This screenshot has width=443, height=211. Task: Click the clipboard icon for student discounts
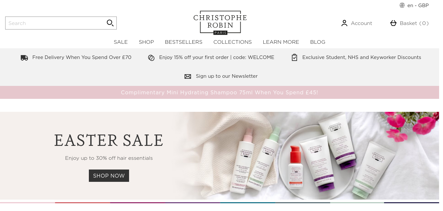point(294,57)
